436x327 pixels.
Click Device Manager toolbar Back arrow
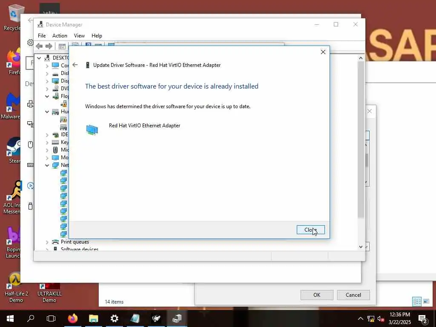[39, 46]
